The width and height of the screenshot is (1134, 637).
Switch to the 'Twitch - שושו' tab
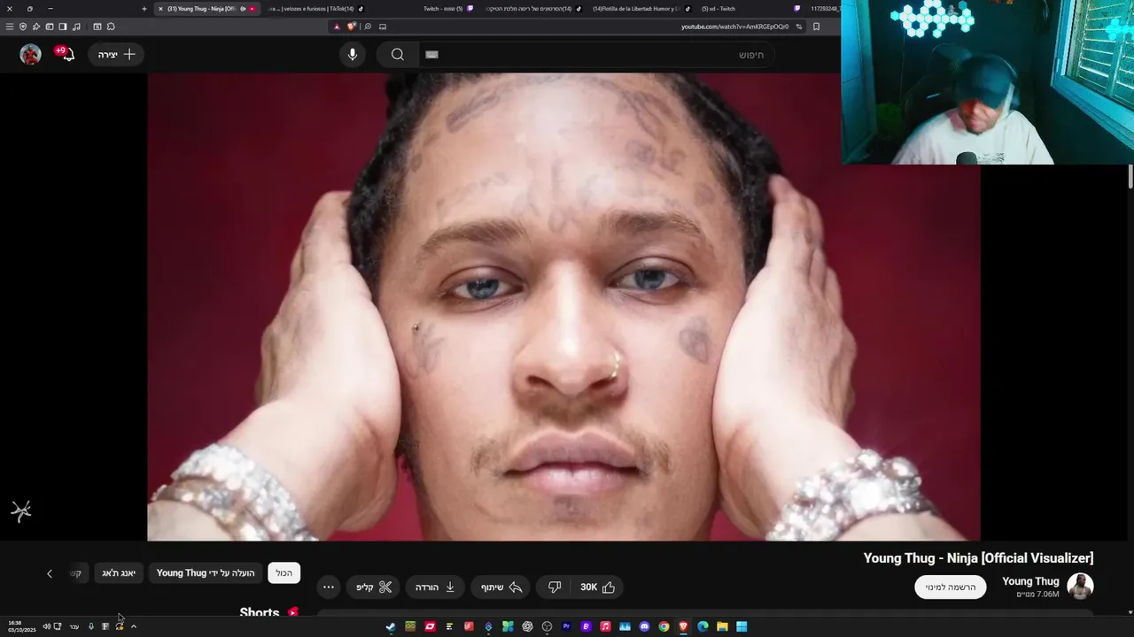click(x=447, y=9)
